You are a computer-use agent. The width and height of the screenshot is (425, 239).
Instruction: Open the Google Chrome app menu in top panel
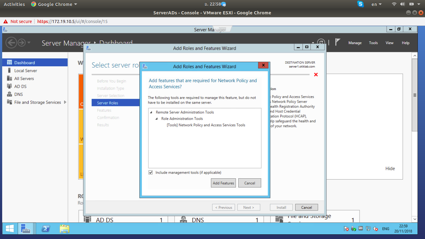pyautogui.click(x=54, y=4)
